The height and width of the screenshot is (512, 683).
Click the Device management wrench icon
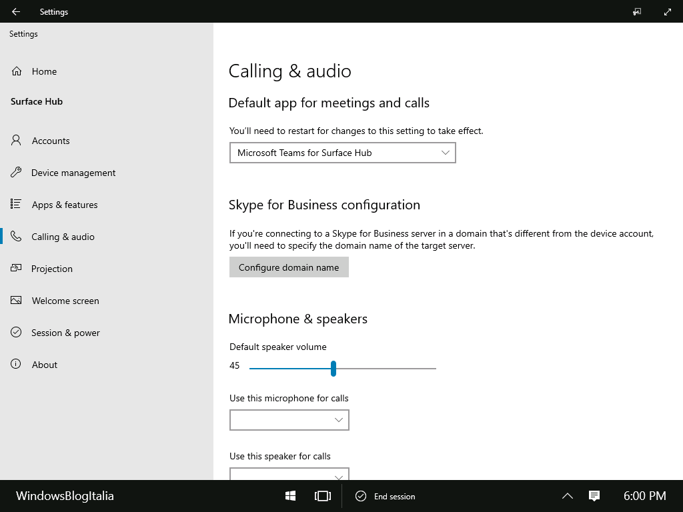(x=16, y=173)
